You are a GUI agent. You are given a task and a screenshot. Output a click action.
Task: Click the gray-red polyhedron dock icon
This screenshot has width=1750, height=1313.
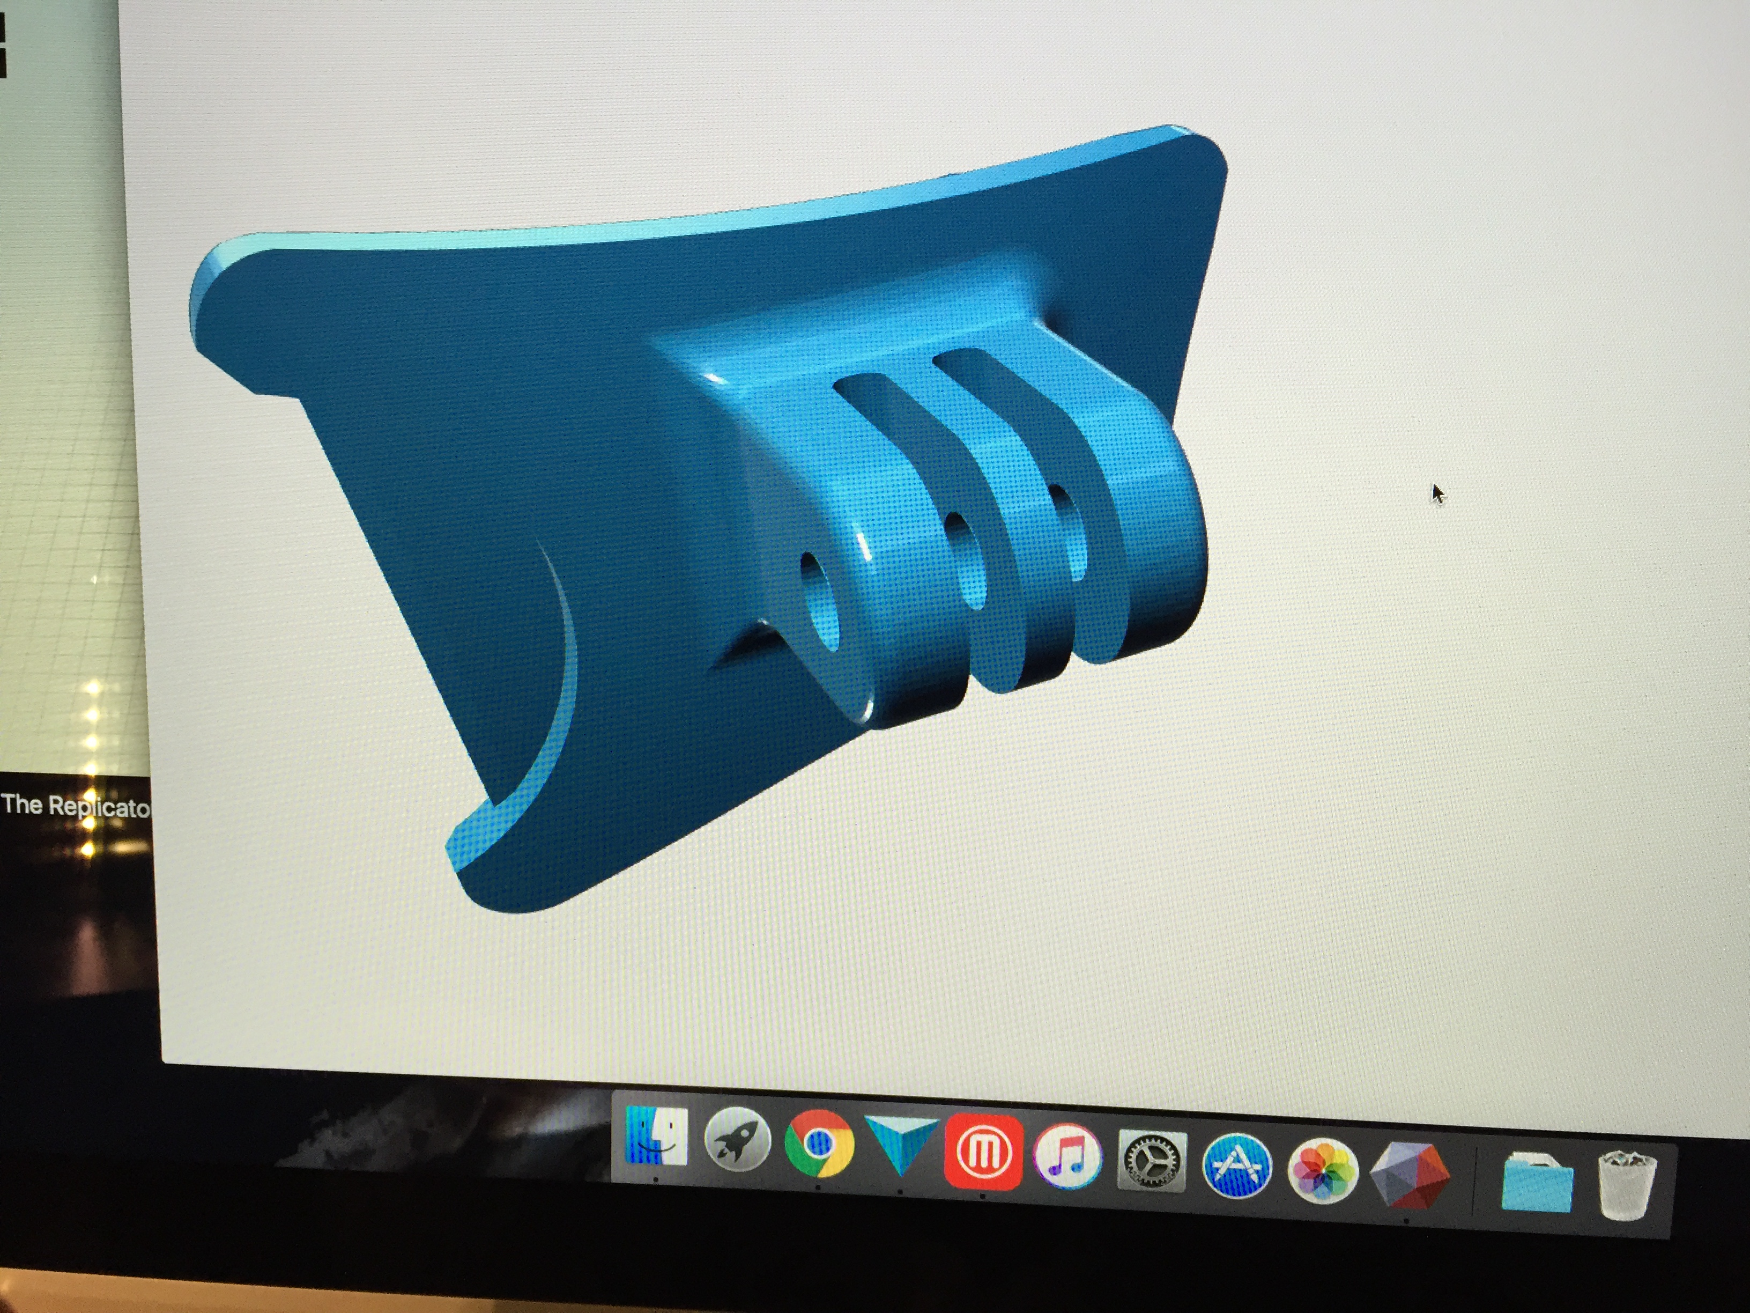[x=1408, y=1175]
